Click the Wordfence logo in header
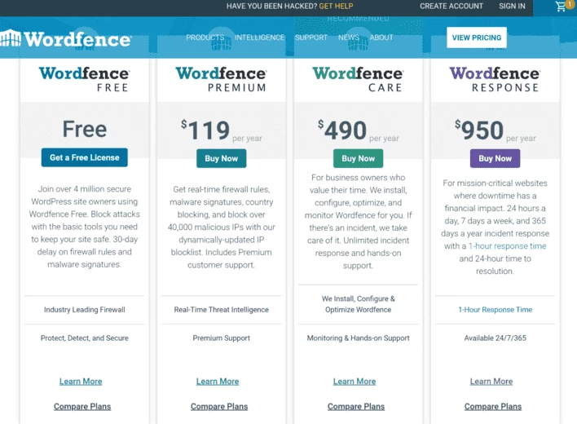The image size is (577, 424). (65, 38)
